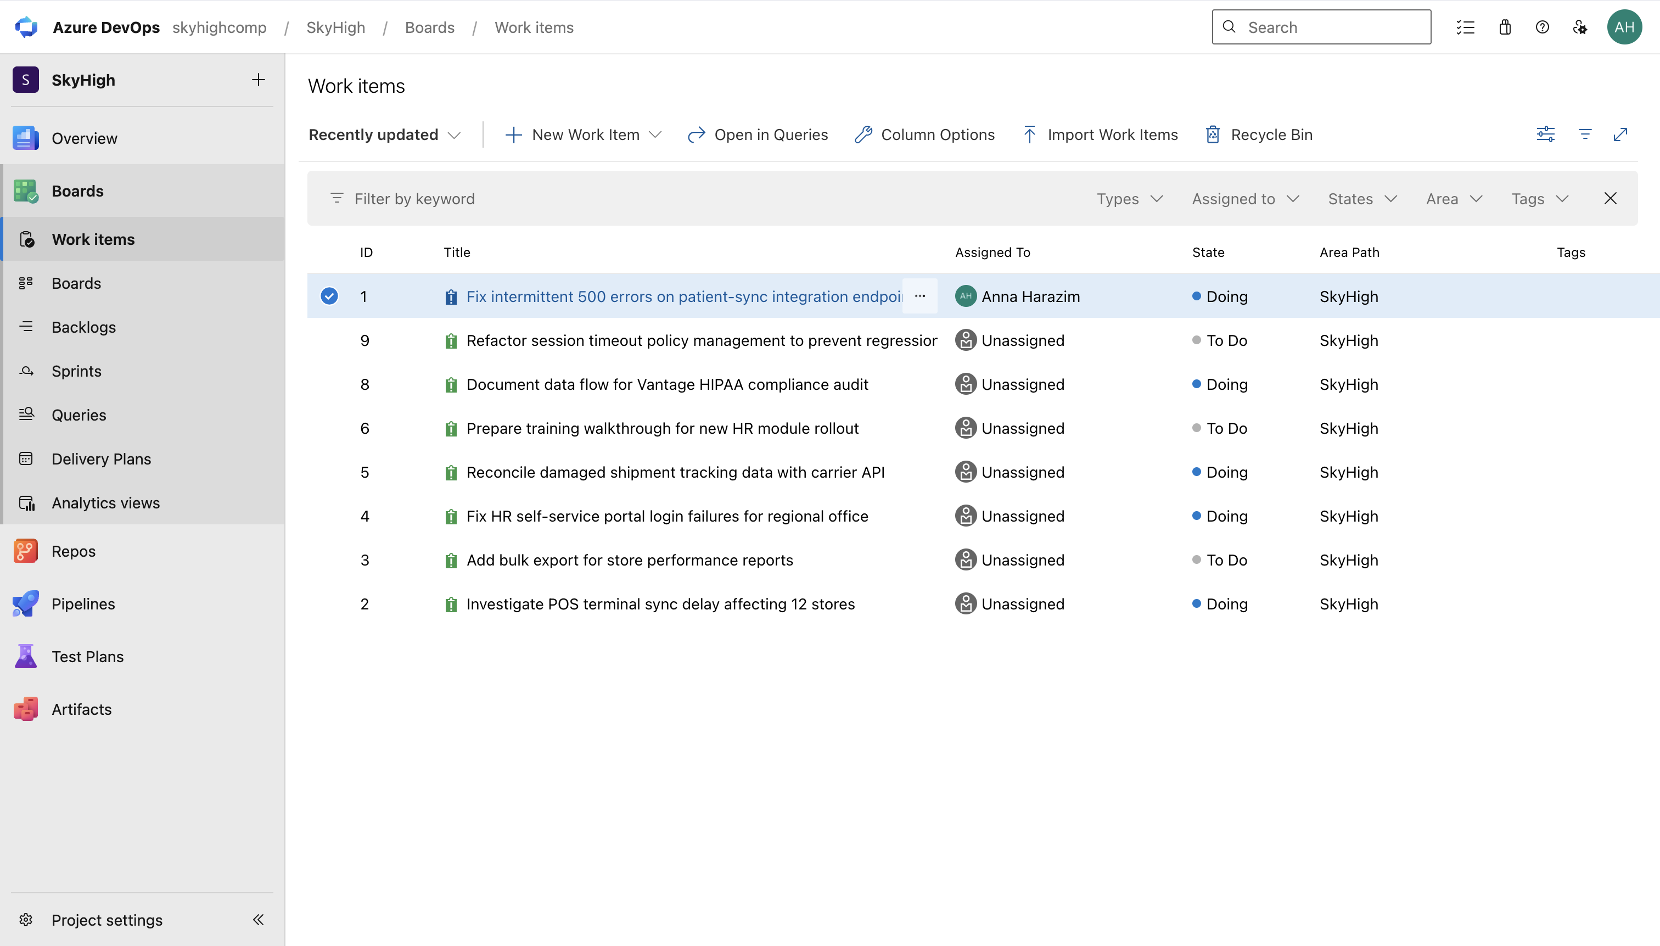
Task: Open the 'Fix intermittent 500 errors' work item link
Action: [684, 296]
